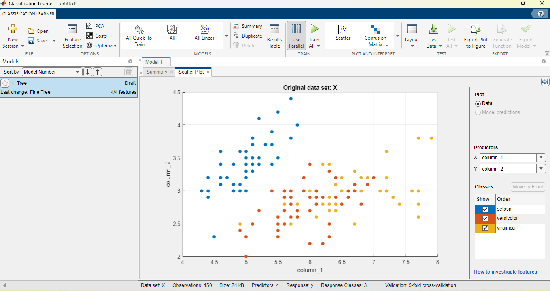Expand the models gallery dropdown arrow
550x291 pixels.
click(226, 36)
